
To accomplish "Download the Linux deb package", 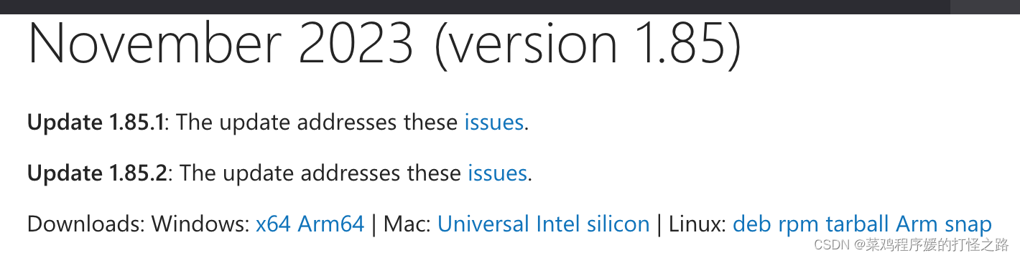I will tap(752, 224).
